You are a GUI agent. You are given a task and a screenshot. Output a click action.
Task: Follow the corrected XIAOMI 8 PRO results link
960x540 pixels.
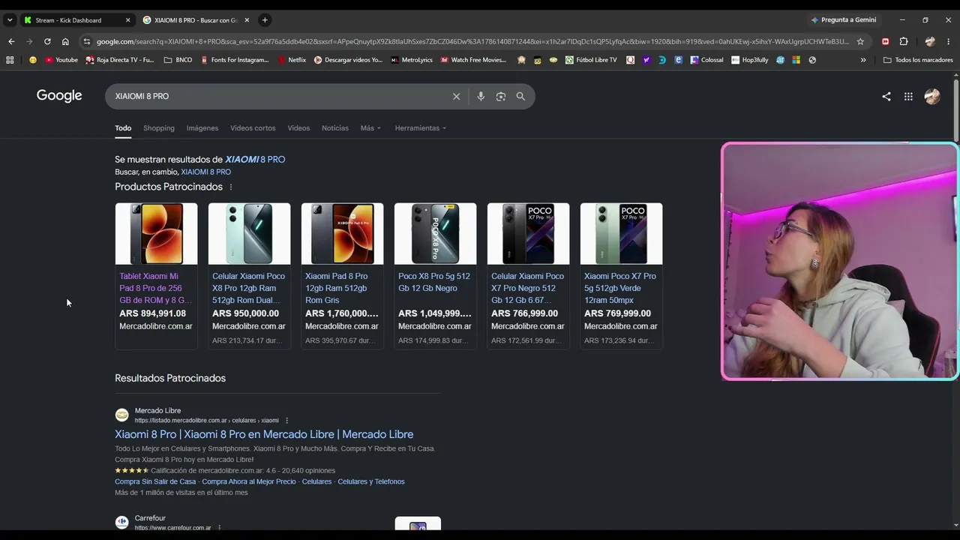(x=255, y=159)
